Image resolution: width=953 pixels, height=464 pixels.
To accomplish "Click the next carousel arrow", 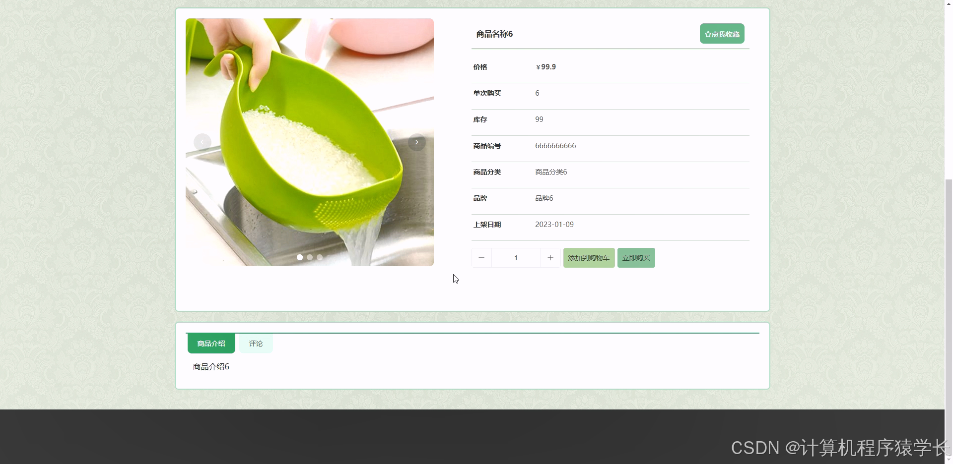I will coord(416,142).
